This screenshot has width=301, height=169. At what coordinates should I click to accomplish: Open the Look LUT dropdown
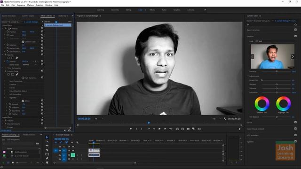click(275, 41)
